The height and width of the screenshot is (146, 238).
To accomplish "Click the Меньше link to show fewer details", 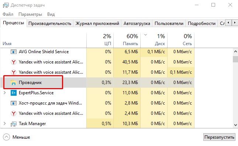I will click(21, 137).
